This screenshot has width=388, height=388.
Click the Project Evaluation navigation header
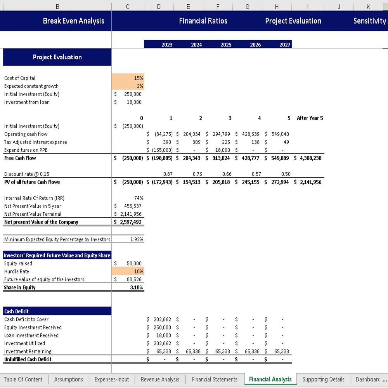(293, 21)
